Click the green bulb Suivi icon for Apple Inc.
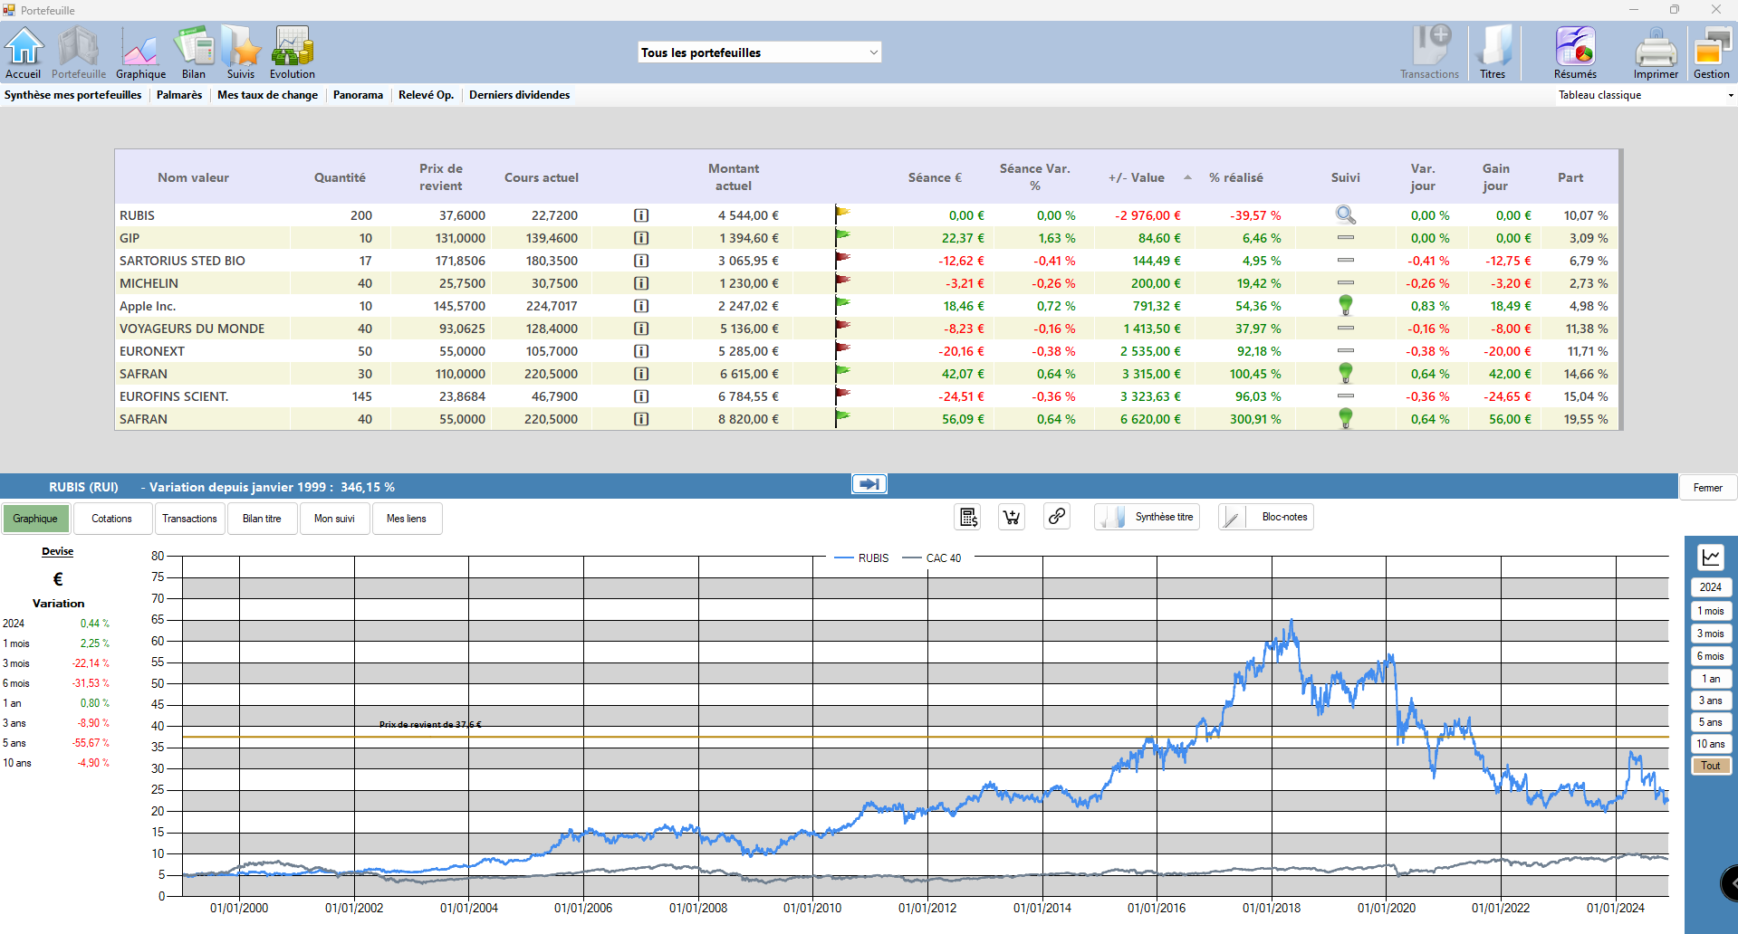 1346,305
